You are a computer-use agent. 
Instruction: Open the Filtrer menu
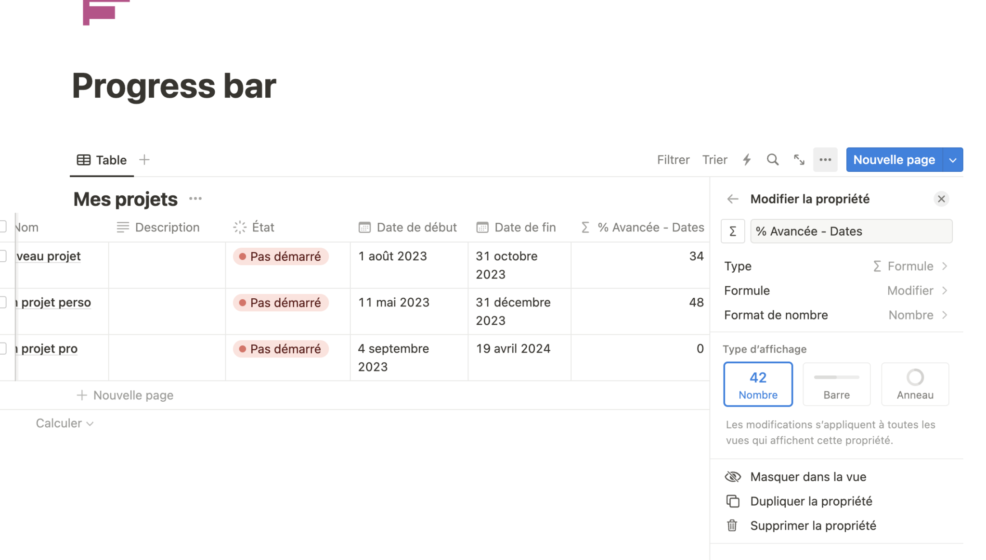click(673, 160)
